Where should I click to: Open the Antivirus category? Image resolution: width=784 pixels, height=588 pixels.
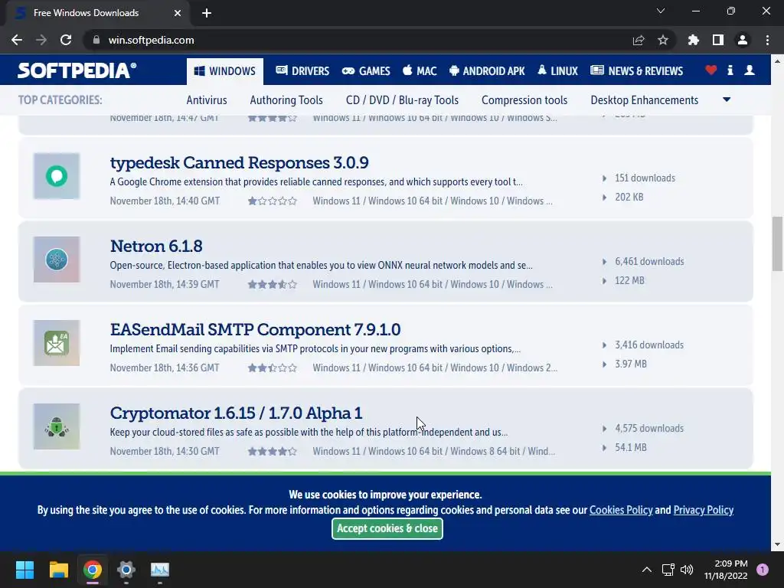tap(207, 100)
